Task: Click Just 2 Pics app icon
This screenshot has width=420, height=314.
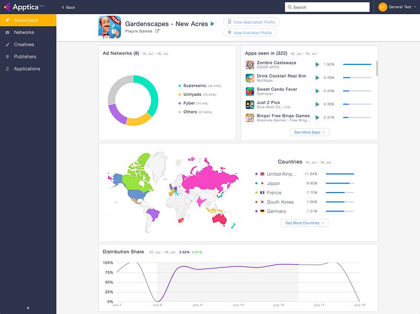Action: pyautogui.click(x=250, y=105)
